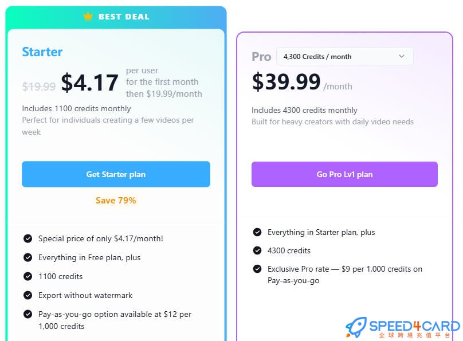
Task: Click the Pro plan heading
Action: point(261,57)
